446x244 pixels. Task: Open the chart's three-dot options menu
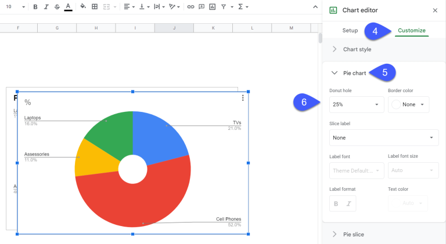click(x=243, y=98)
